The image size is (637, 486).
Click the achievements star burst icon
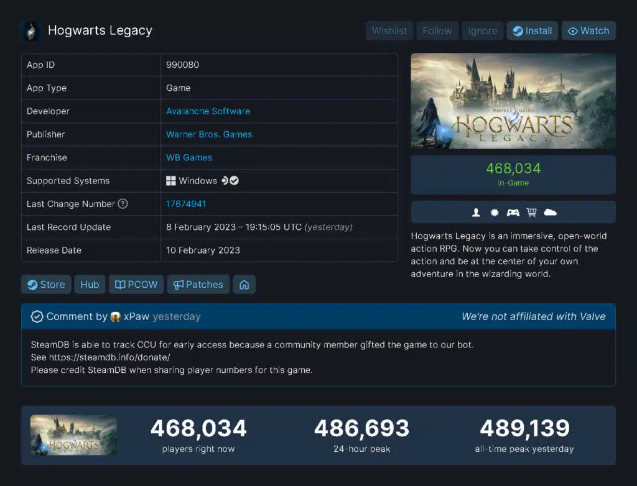495,213
